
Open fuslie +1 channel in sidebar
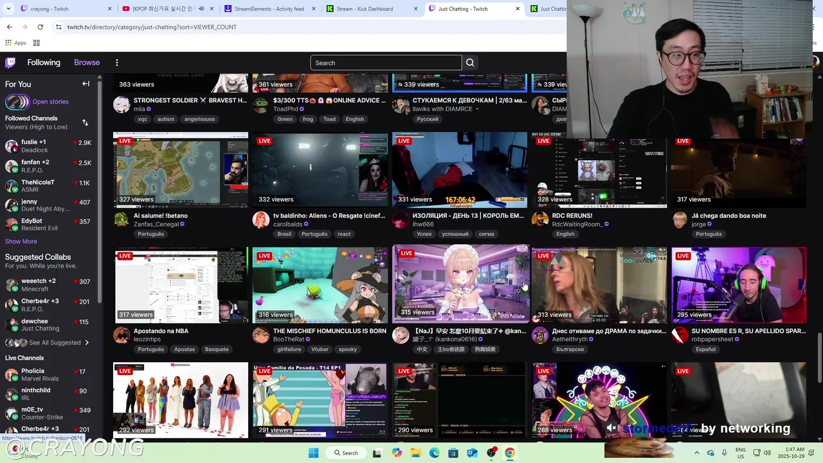tap(48, 146)
